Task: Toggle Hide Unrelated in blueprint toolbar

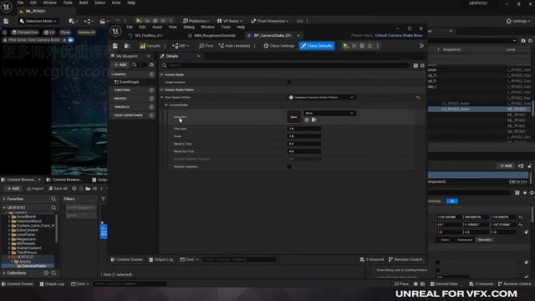Action: click(x=234, y=46)
